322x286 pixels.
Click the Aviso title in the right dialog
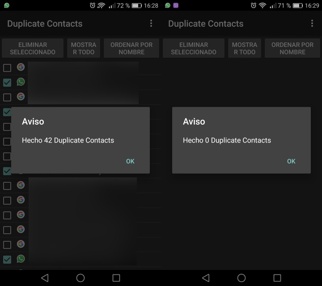pyautogui.click(x=194, y=122)
